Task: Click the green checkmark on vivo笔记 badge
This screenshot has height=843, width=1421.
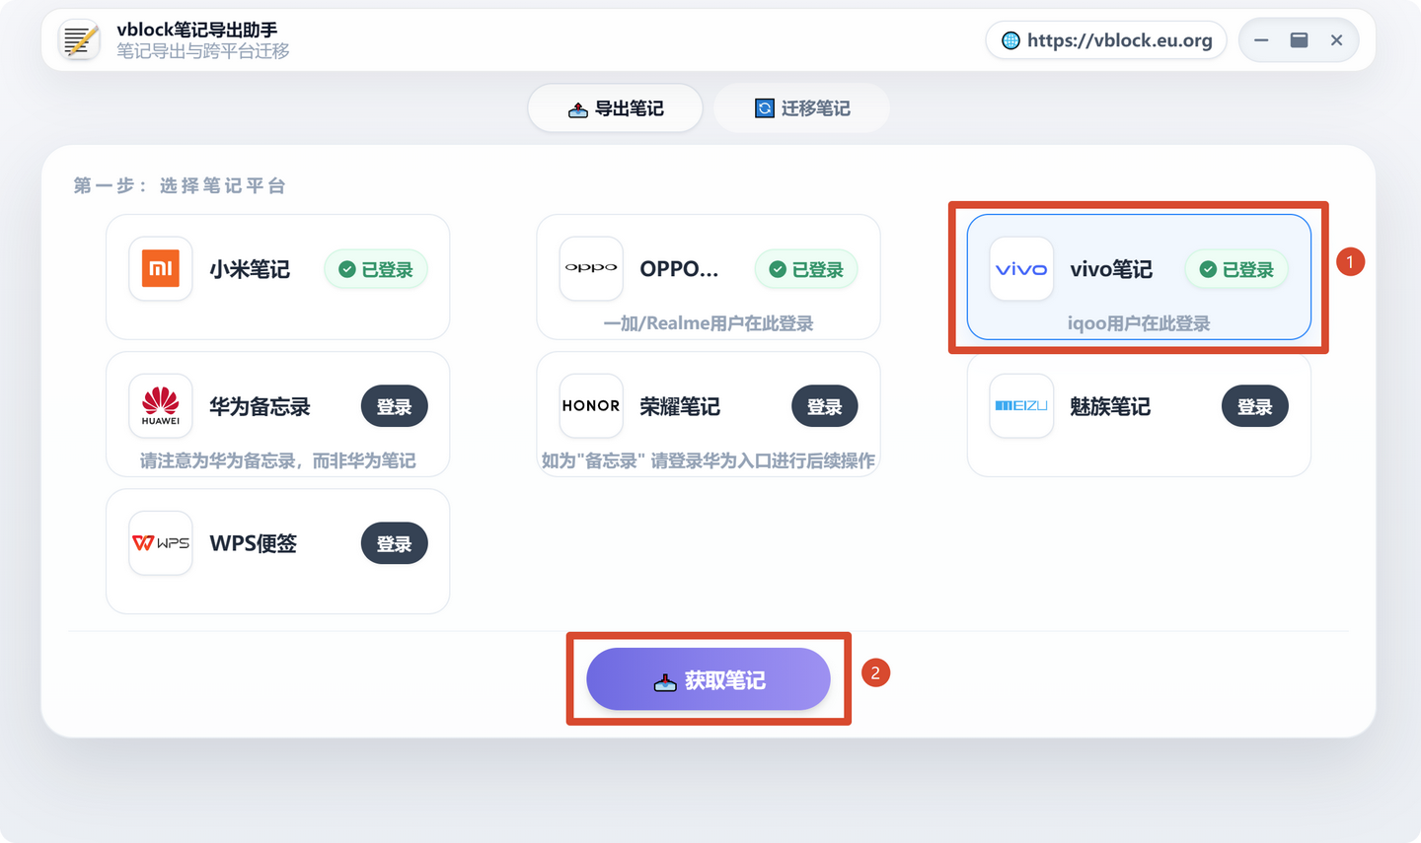Action: click(x=1208, y=269)
